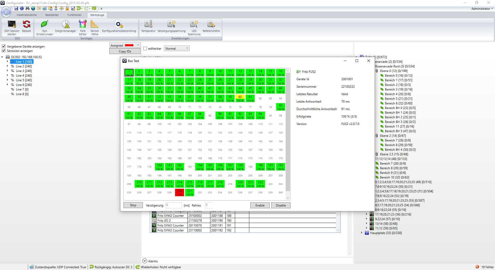This screenshot has height=270, width=495.
Task: Switch to the Bearbeiten tab
Action: coord(52,15)
